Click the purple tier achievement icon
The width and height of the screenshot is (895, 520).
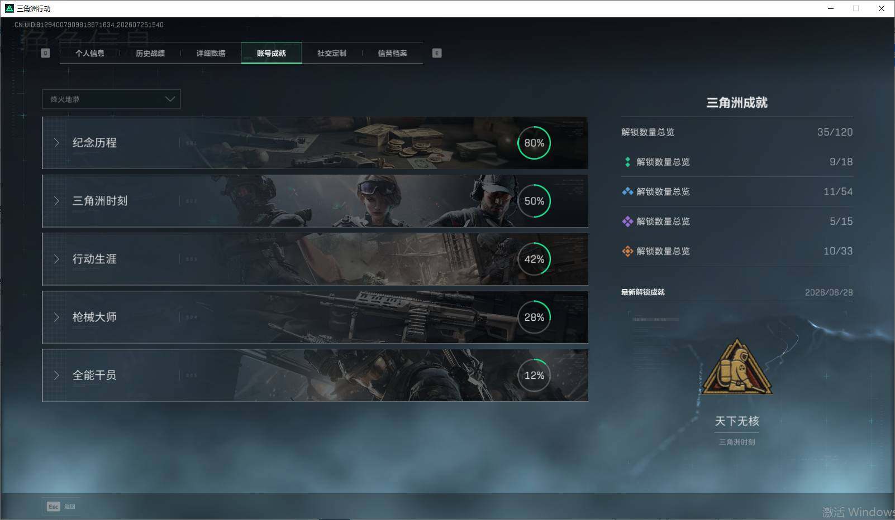[x=627, y=222]
